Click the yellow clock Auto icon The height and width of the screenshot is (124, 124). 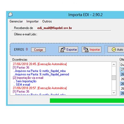[114, 50]
